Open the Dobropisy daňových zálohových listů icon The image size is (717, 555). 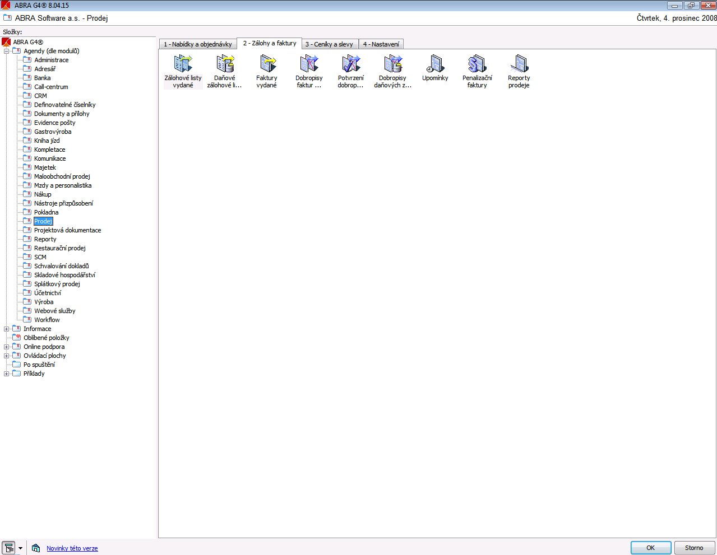point(393,64)
